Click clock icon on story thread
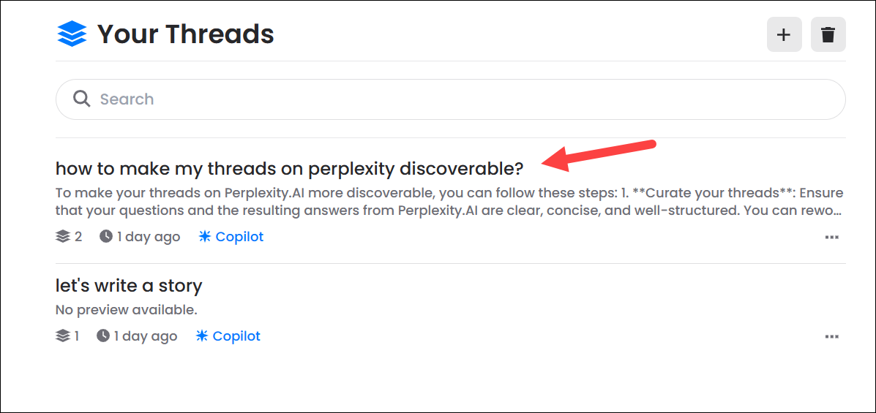 103,336
